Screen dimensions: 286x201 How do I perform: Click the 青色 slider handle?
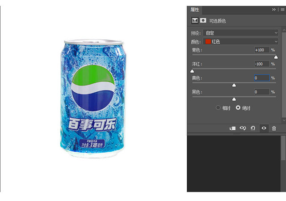[x=276, y=57]
